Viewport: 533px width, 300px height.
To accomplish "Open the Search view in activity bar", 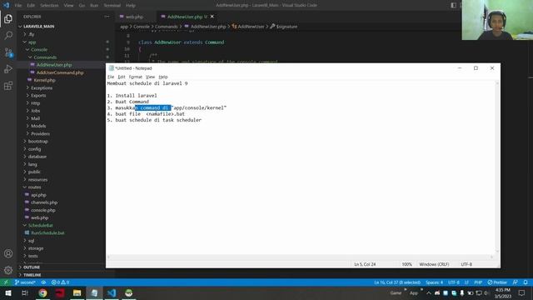I will pos(8,35).
